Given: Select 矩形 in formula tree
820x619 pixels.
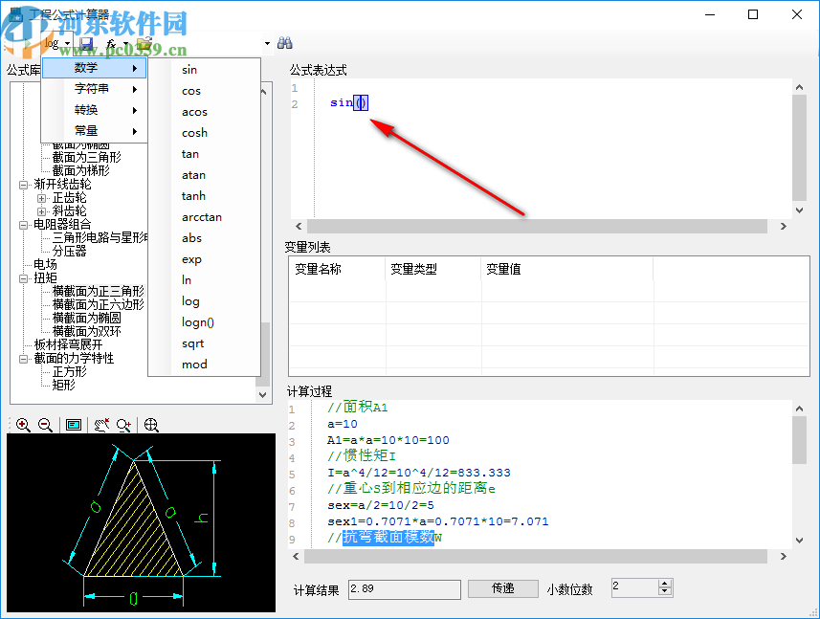Looking at the screenshot, I should 64,385.
